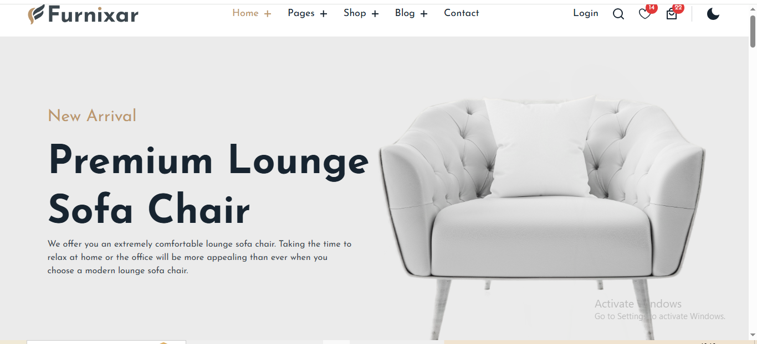The width and height of the screenshot is (757, 344).
Task: Go to the Blog menu
Action: pos(405,13)
